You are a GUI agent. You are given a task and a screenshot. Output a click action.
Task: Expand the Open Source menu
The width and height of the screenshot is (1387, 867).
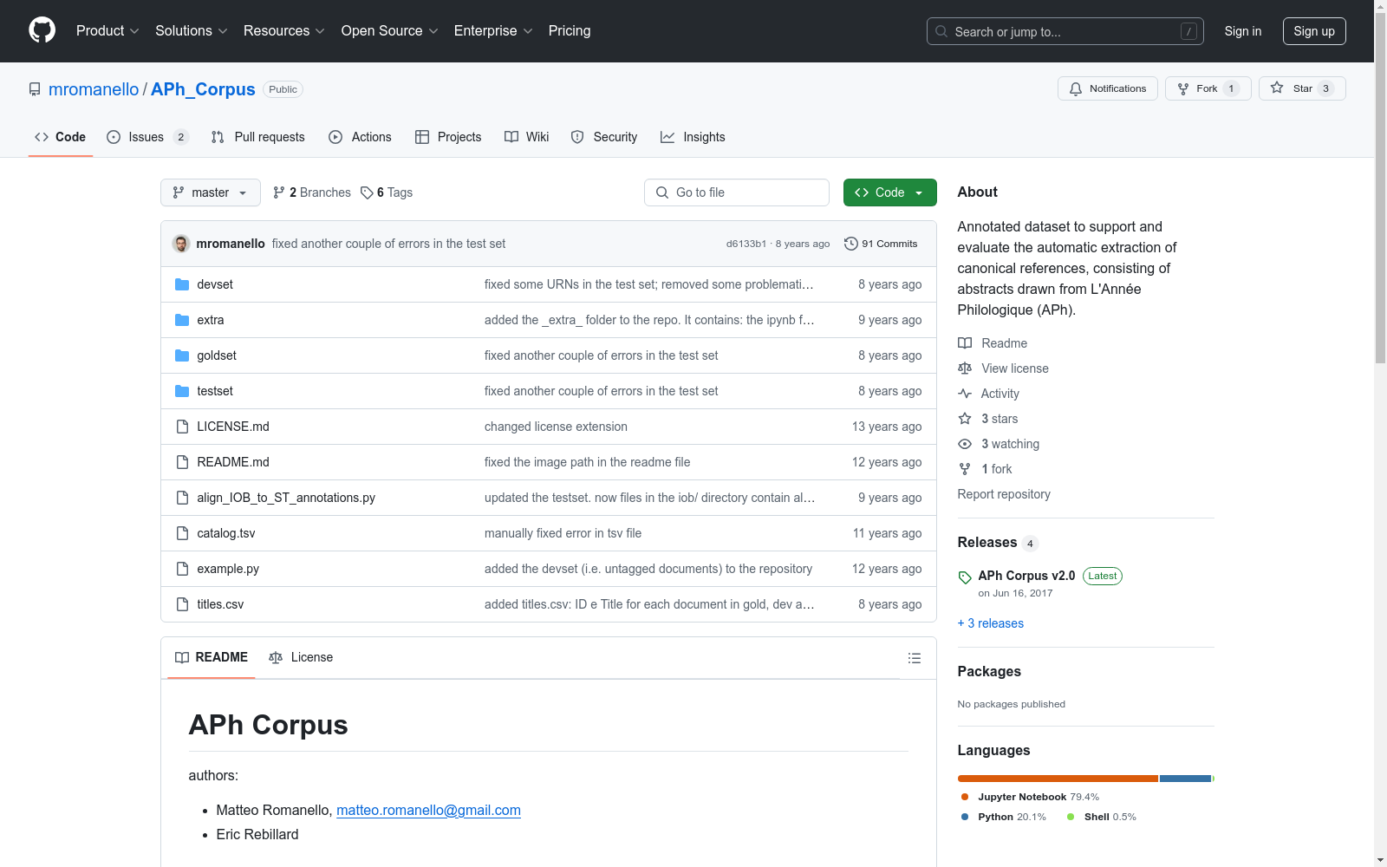(x=390, y=30)
